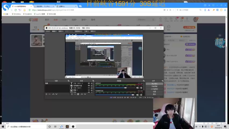Screen dimensions: 229x129
Task: Open OBS Edit menu 编辑(E)
Action: pos(54,31)
